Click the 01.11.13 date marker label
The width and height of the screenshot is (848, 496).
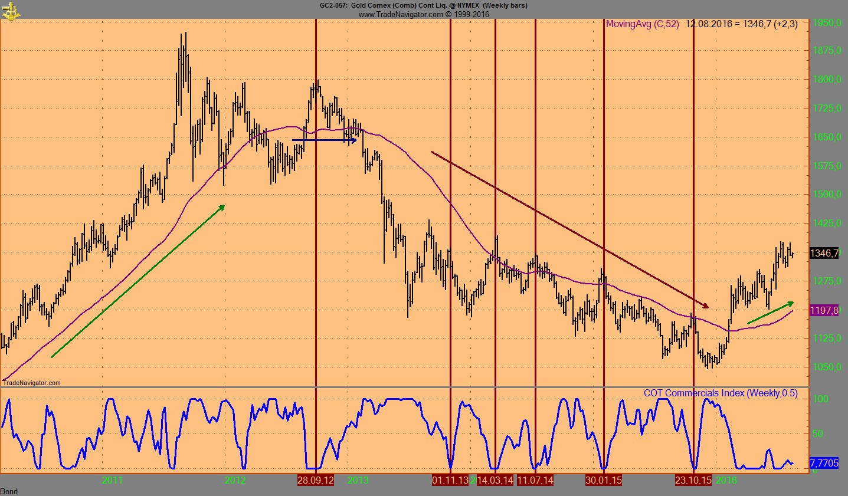tap(450, 480)
